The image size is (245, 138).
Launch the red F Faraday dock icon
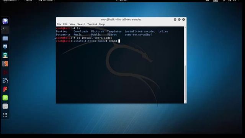[5, 89]
